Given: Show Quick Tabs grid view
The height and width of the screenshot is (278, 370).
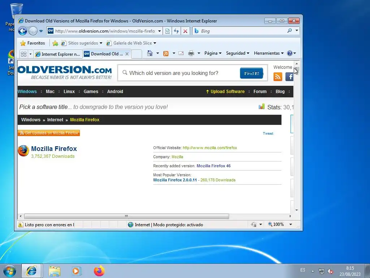Looking at the screenshot, I should [23, 54].
